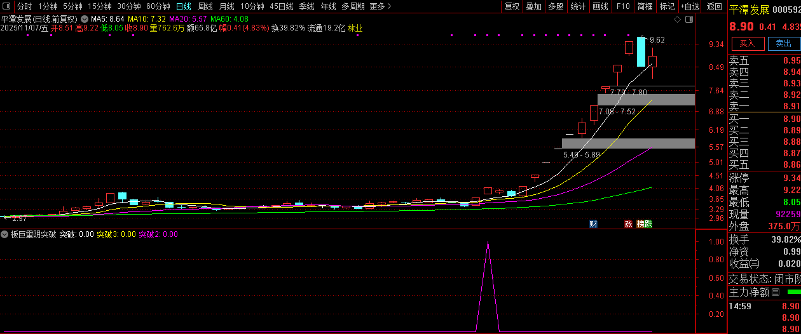
Task: Switch to 分时 intraday view
Action: point(24,6)
